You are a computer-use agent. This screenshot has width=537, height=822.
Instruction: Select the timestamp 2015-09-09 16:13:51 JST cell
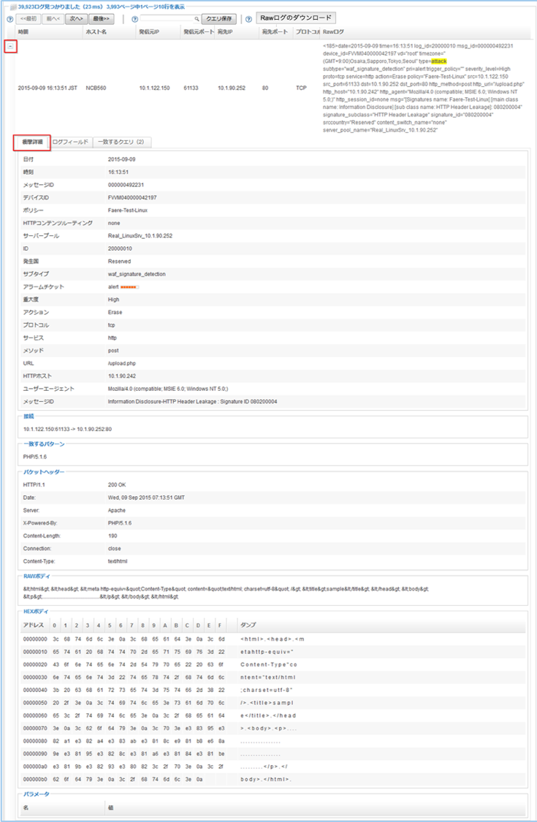point(47,88)
